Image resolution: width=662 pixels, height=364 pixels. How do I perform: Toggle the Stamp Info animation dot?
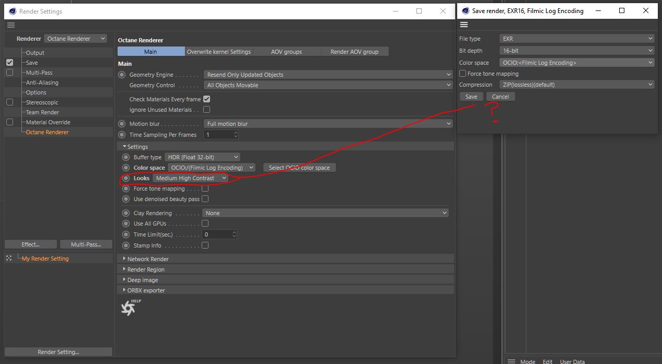point(125,245)
